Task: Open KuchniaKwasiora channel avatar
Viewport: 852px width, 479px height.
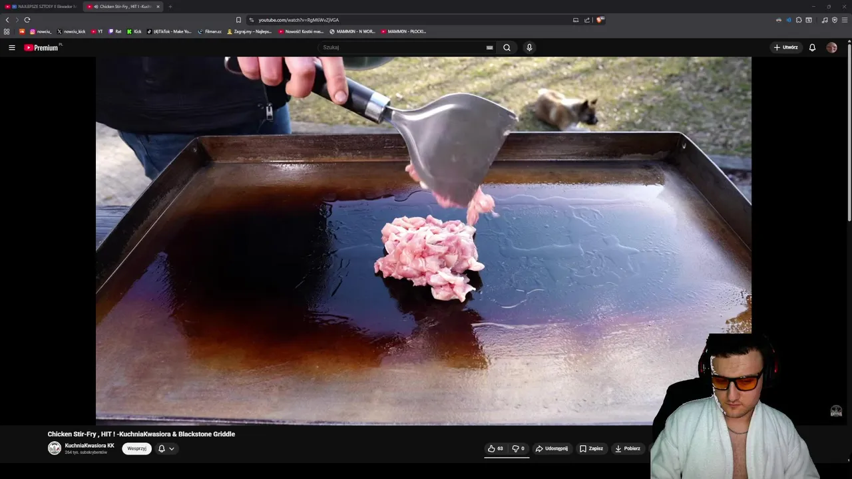Action: (x=54, y=448)
